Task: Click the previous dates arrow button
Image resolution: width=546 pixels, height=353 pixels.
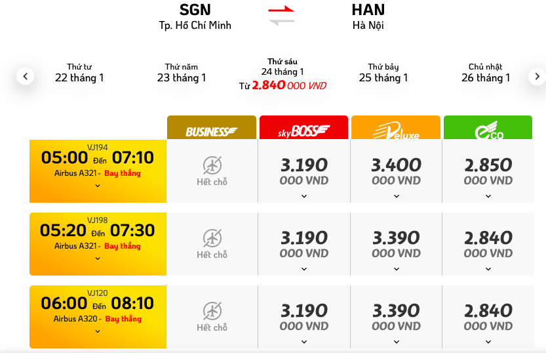Action: pyautogui.click(x=25, y=76)
